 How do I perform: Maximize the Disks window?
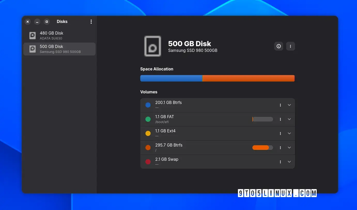coord(47,22)
